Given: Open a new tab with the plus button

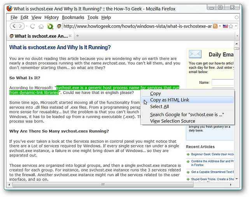Looking at the screenshot, I should pyautogui.click(x=77, y=36).
